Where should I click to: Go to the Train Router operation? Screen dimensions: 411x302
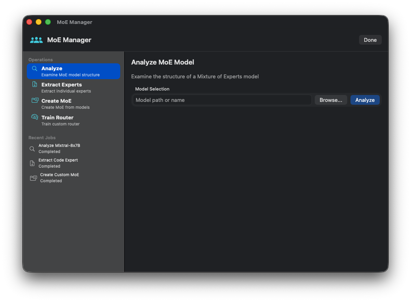tap(73, 121)
